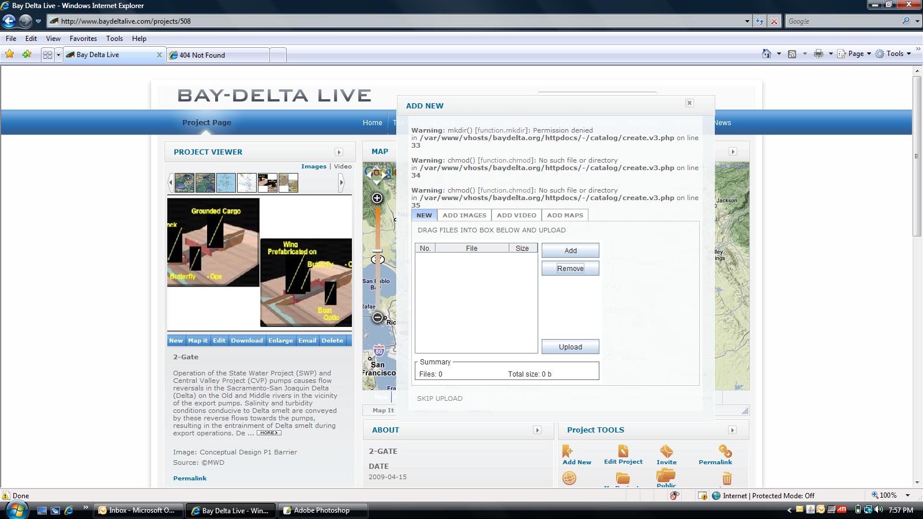923x519 pixels.
Task: Click the Add to Favorites icon
Action: (27, 54)
